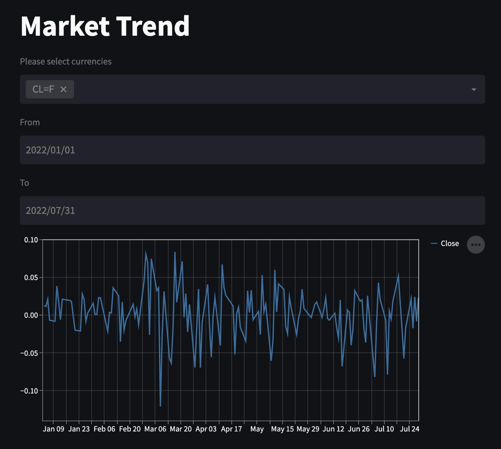
Task: Remove the CL=F currency tag
Action: click(x=63, y=90)
